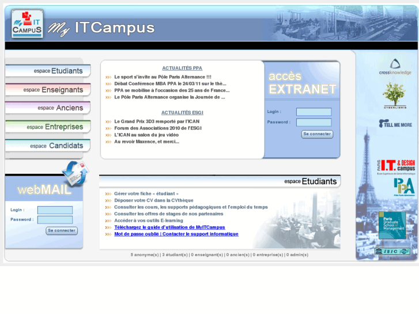This screenshot has width=419, height=314.
Task: Click Mot de passe oublié link
Action: (x=137, y=234)
